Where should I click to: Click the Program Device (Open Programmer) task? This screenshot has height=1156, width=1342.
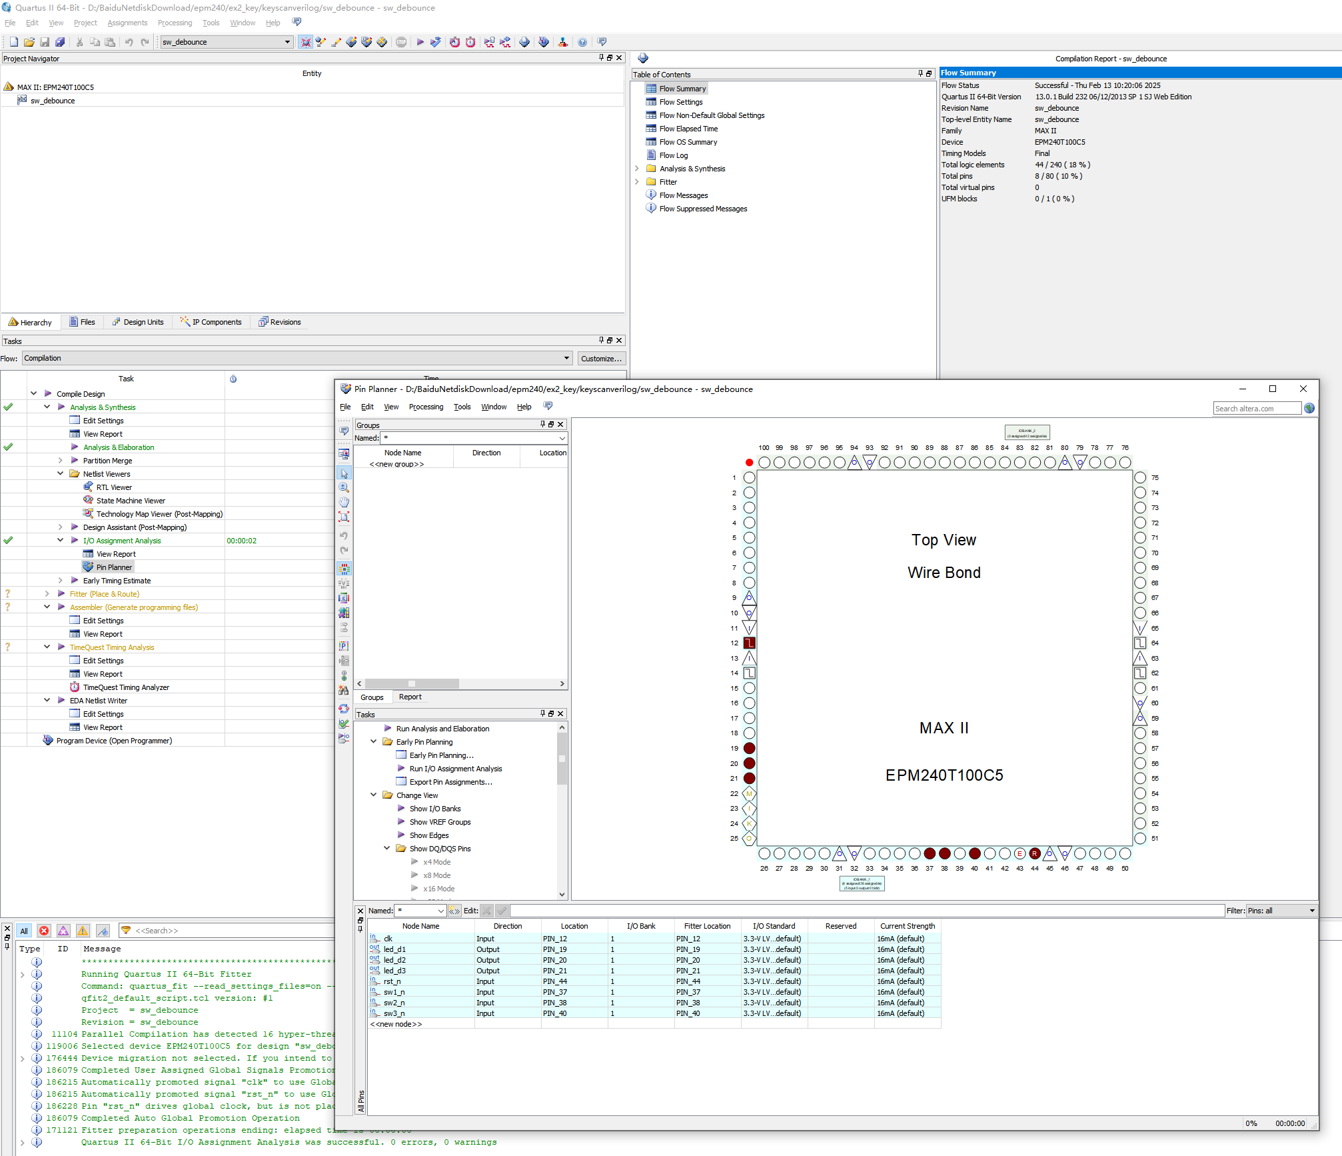coord(114,741)
